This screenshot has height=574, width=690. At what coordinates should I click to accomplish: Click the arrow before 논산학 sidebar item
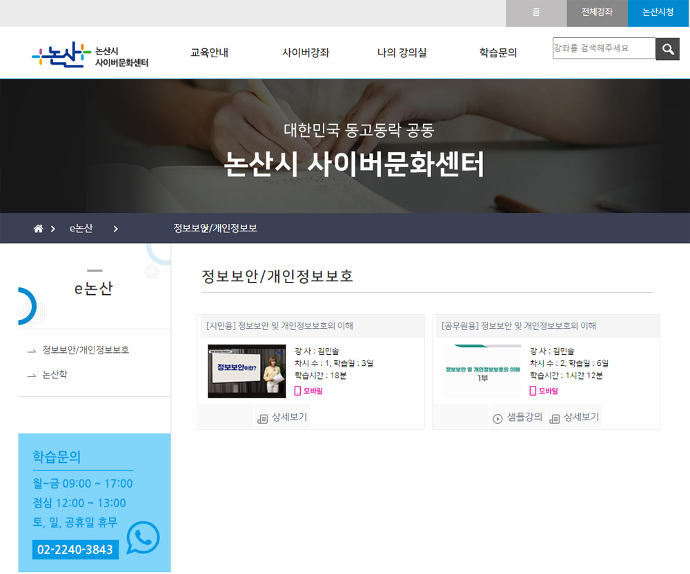click(32, 376)
